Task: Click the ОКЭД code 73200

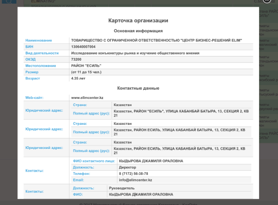Action: click(x=76, y=59)
